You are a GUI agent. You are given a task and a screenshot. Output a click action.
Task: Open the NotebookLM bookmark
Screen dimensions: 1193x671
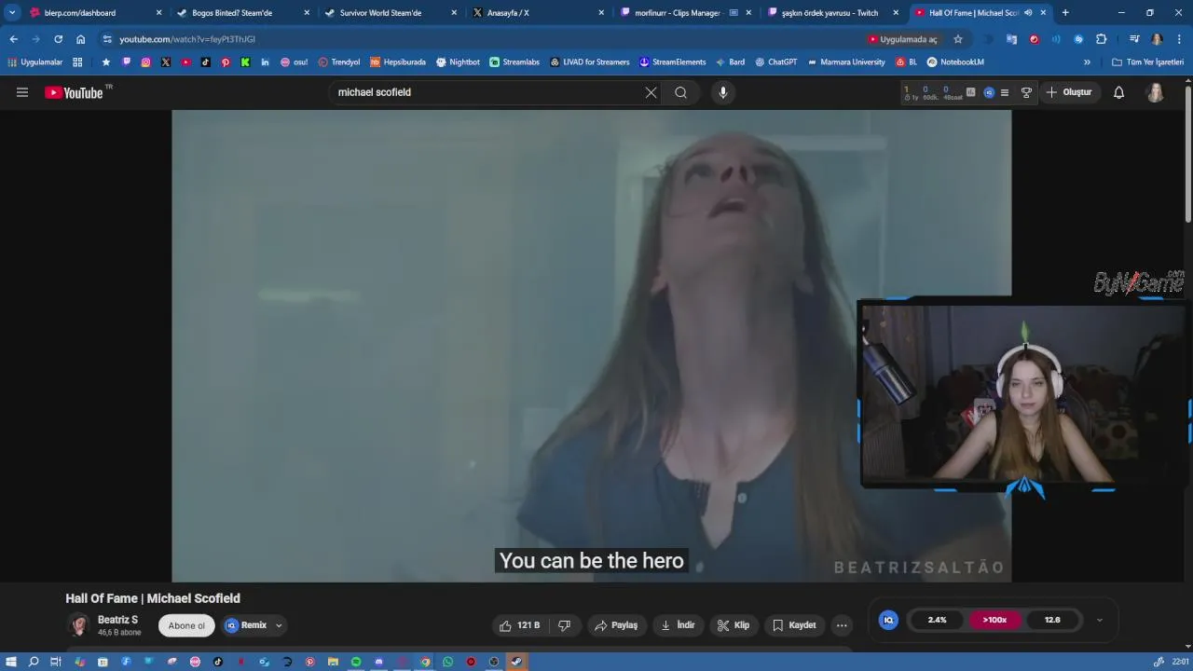[954, 62]
